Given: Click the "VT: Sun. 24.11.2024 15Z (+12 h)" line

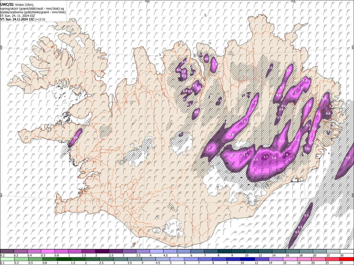Looking at the screenshot, I should pyautogui.click(x=23, y=19).
